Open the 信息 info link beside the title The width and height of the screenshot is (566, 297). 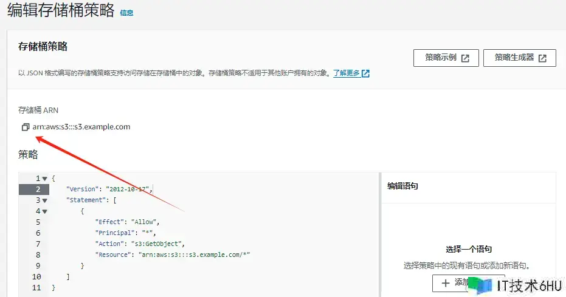coord(126,13)
